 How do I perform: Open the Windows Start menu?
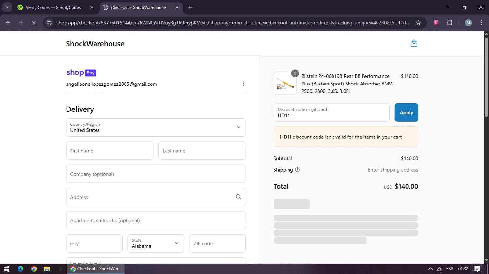point(7,269)
